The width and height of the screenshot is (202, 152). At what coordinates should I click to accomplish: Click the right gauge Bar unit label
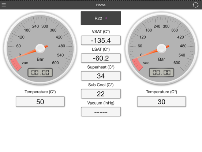161,59
